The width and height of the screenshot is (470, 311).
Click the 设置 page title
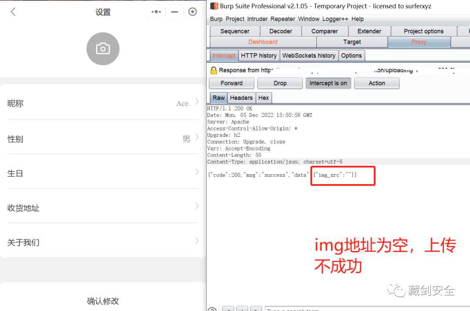[x=103, y=12]
